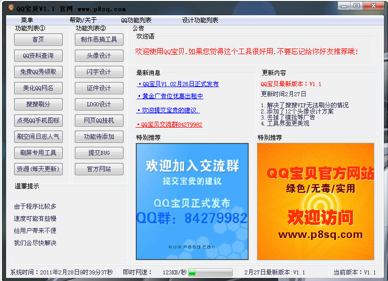This screenshot has height=281, width=388.
Task: Click the 头像设计 button
Action: 99,56
